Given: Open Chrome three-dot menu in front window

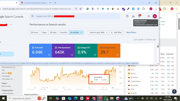Looking at the screenshot, I should click(156, 9).
